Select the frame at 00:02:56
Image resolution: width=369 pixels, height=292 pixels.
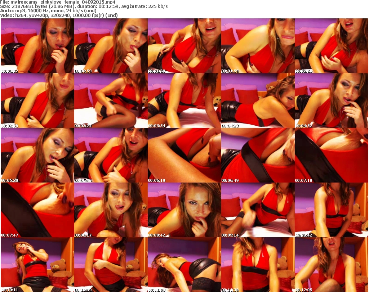(37, 100)
